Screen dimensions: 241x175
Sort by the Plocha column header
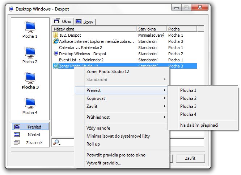click(x=182, y=29)
